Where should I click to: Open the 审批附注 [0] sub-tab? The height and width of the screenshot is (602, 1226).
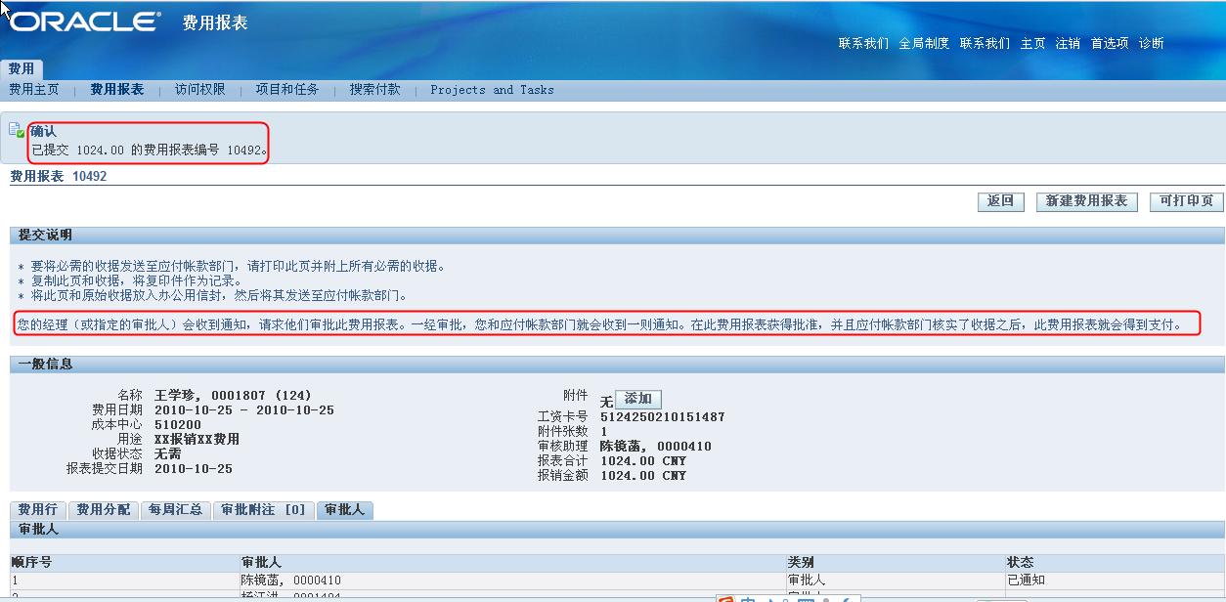click(262, 509)
